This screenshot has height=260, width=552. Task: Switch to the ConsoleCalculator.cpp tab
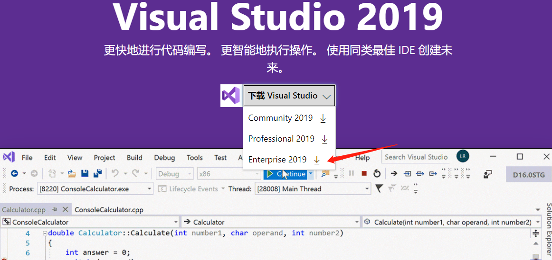(109, 210)
